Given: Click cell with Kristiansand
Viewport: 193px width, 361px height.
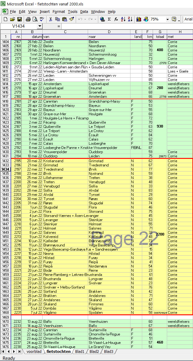Looking at the screenshot, I should 65,161.
